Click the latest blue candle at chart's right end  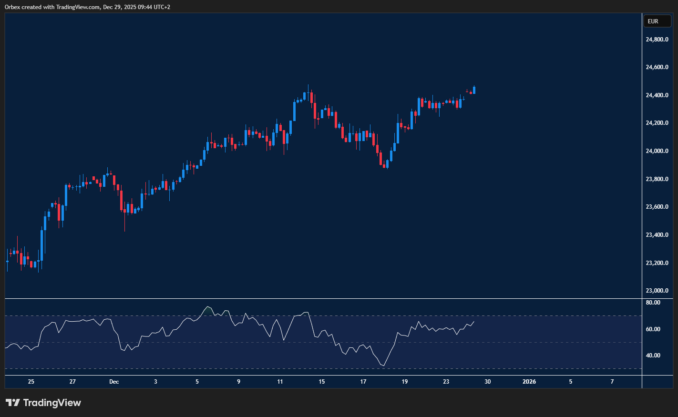(x=474, y=90)
